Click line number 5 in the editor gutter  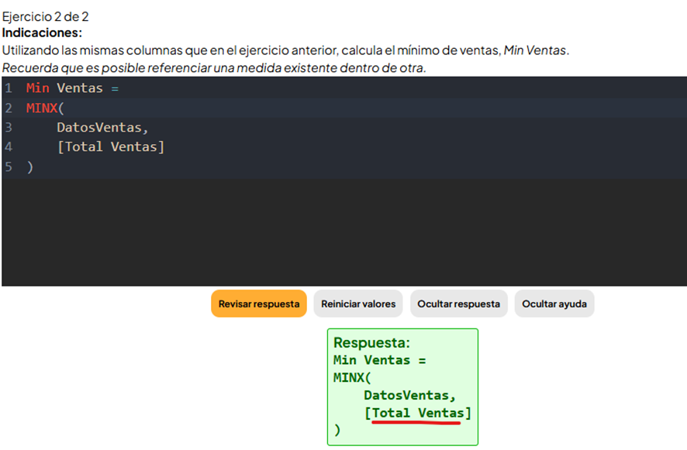(x=8, y=167)
